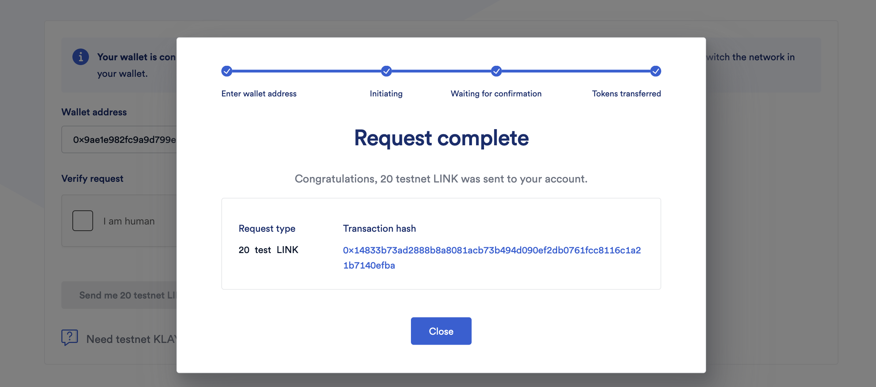The image size is (876, 387).
Task: Click the Tokens transferred step checkmark
Action: [x=655, y=71]
